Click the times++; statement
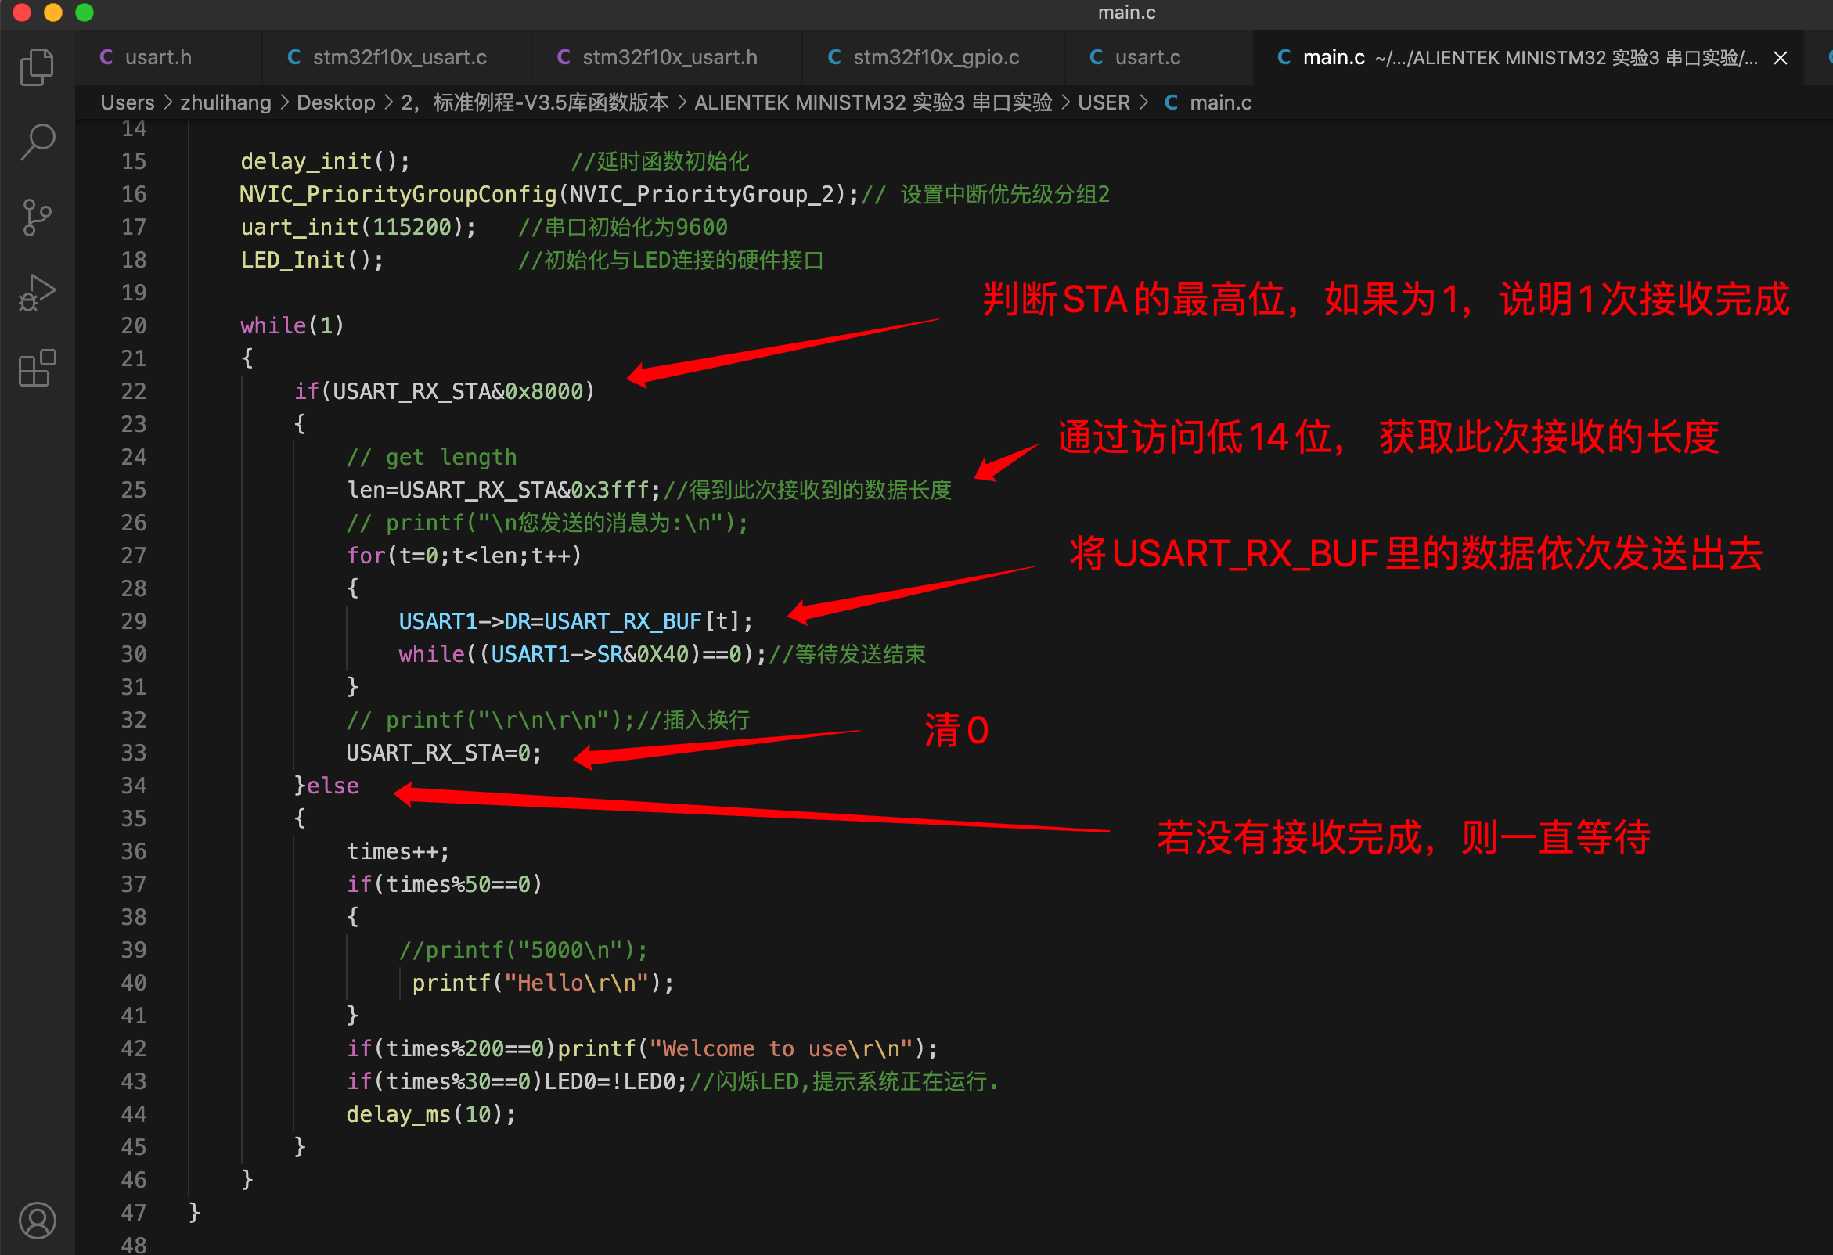Screen dimensions: 1833x1255 398,851
